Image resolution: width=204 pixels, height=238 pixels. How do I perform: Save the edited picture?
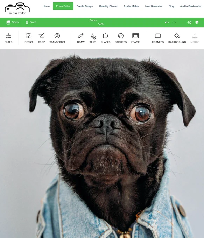31,22
